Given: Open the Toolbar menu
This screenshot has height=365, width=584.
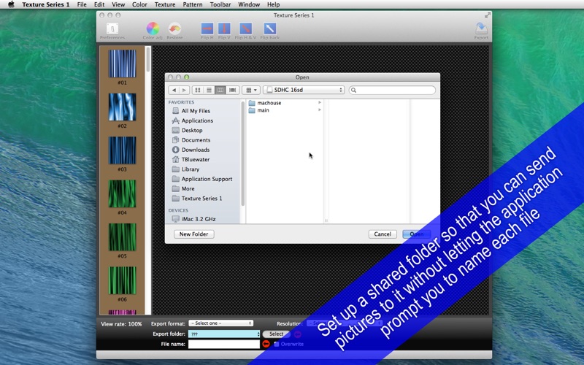Looking at the screenshot, I should click(220, 4).
